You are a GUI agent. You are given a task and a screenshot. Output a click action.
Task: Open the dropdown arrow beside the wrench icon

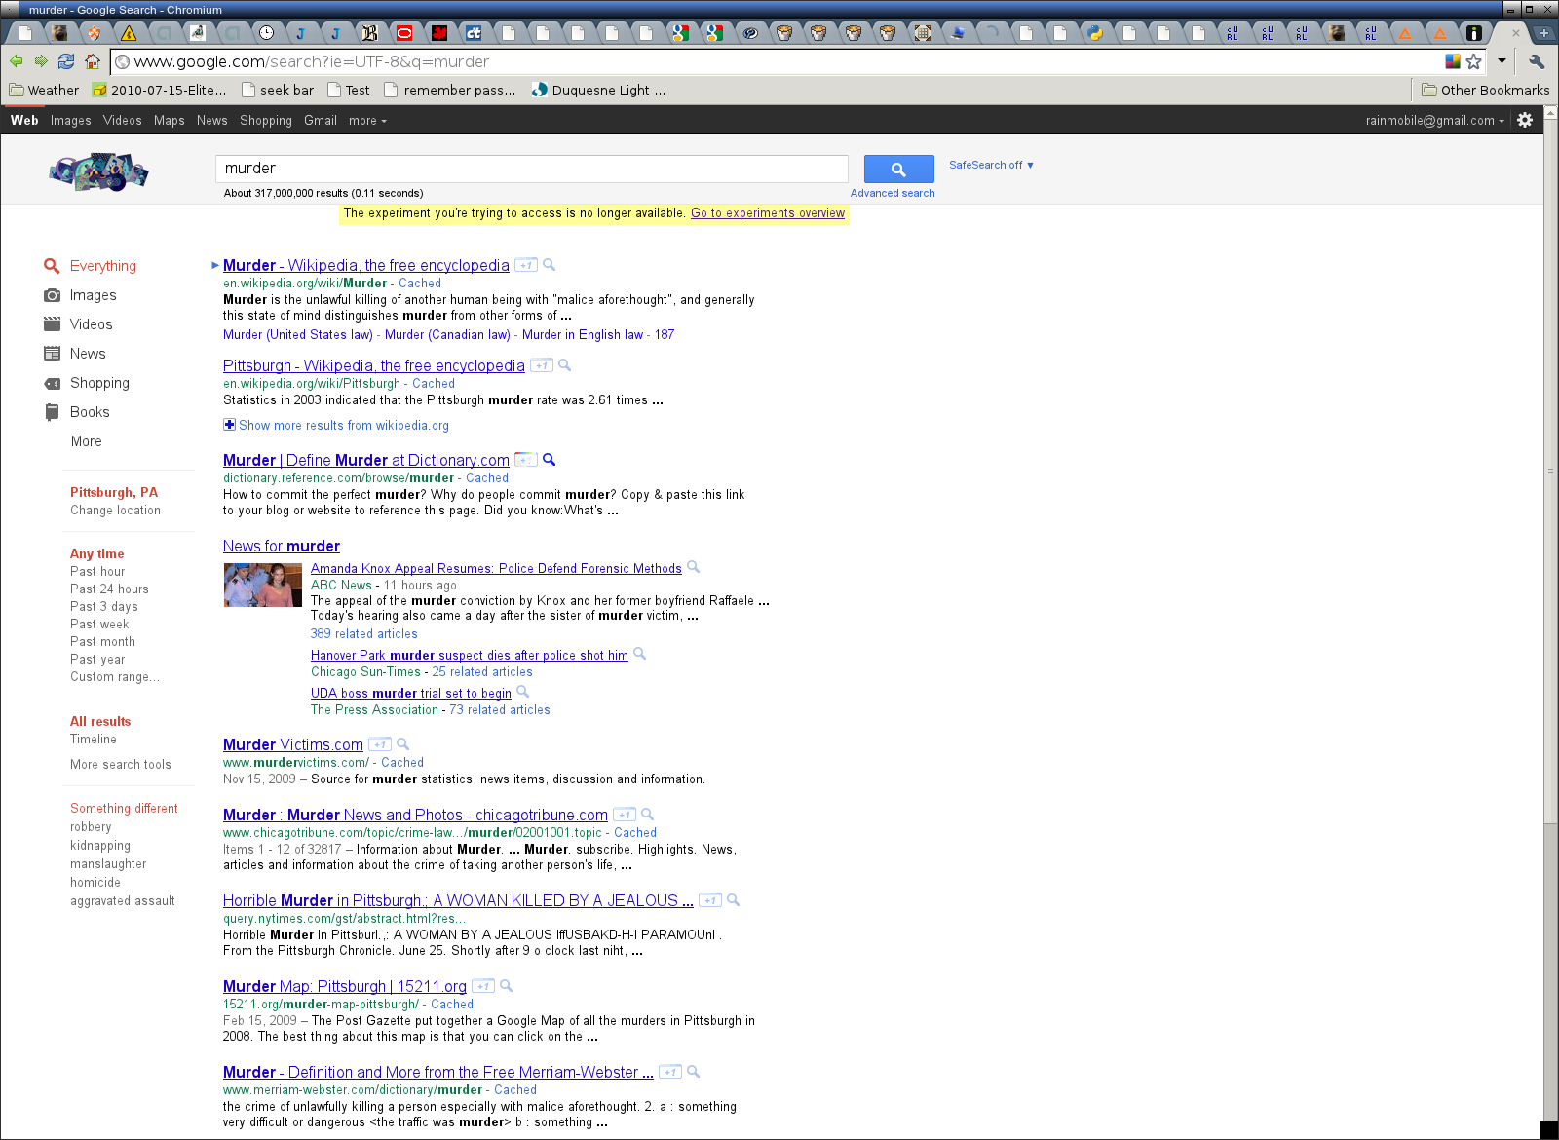click(x=1502, y=61)
